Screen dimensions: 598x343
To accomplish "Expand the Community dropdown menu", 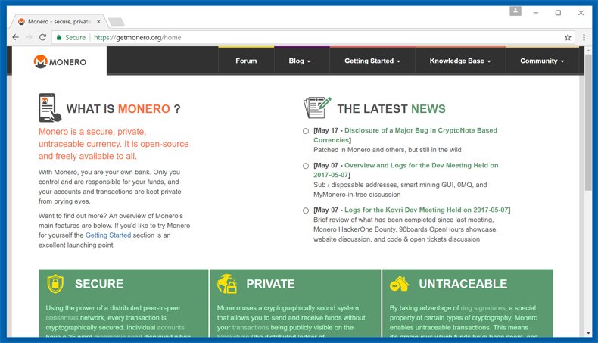I will (542, 61).
